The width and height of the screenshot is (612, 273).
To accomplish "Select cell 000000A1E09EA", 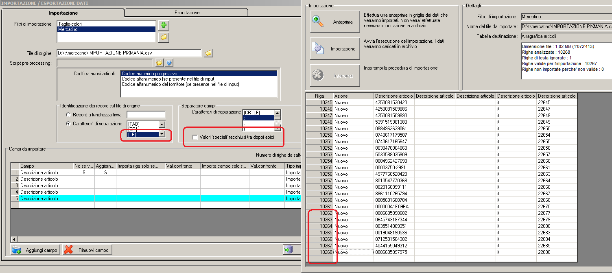I will [394, 207].
